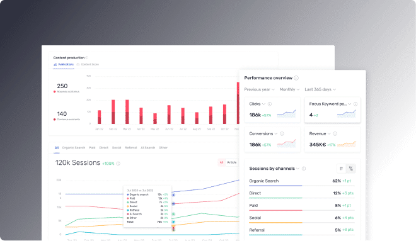Show info tooltip for Revenue card
This screenshot has width=416, height=241.
tap(335, 133)
